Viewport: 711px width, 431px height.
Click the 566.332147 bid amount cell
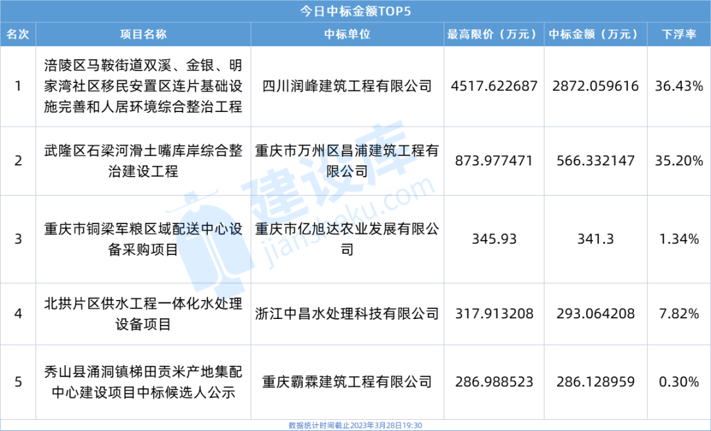[x=593, y=161]
